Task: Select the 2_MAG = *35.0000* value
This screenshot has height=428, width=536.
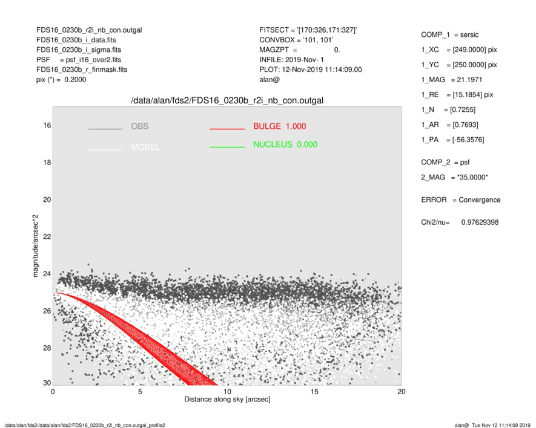Action: (x=454, y=178)
